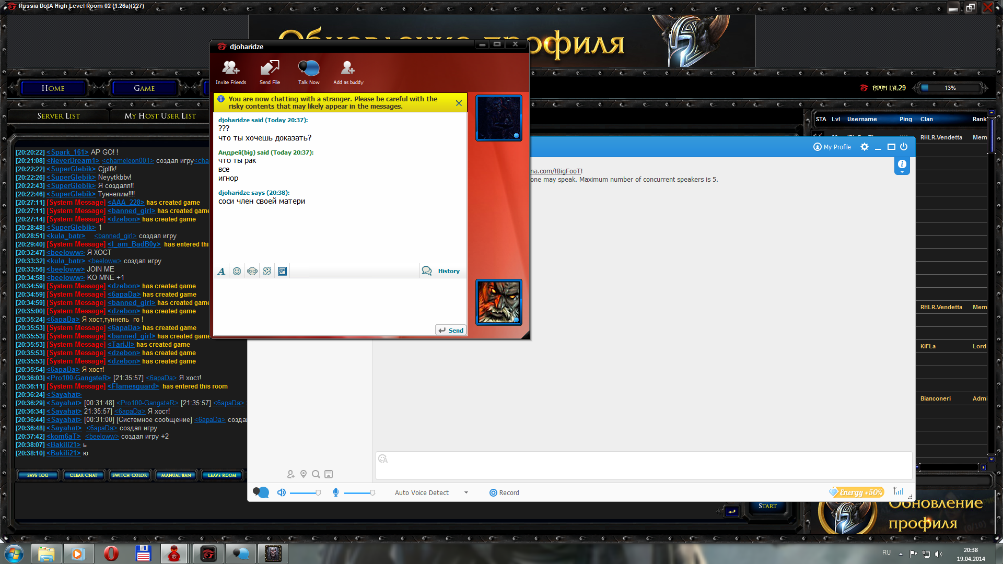Open My Profile in voice window

[832, 147]
